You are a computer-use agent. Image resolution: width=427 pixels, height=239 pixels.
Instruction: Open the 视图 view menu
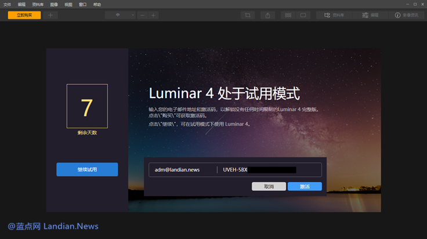68,4
